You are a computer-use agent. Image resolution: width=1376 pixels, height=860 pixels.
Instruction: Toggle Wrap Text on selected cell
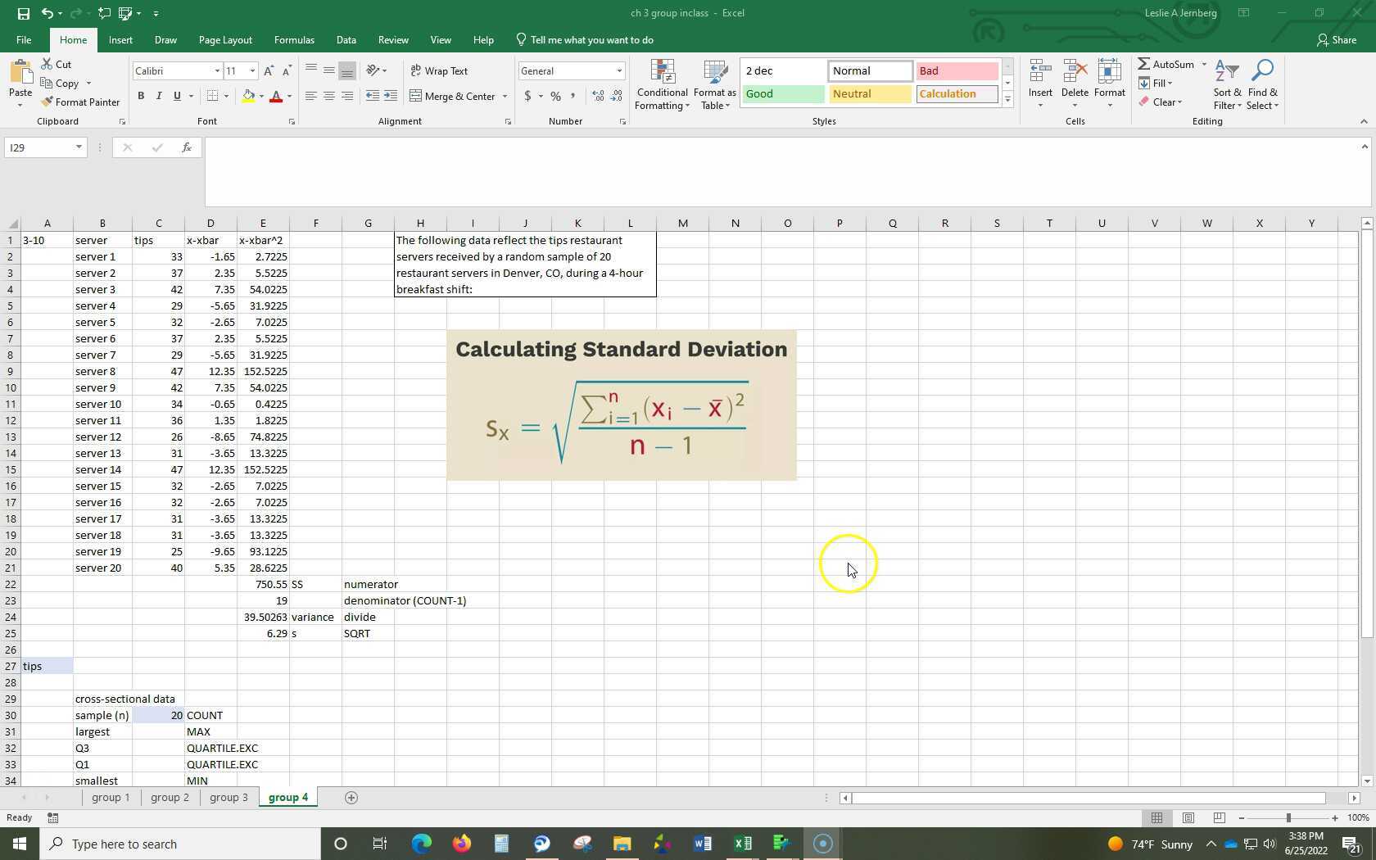coord(439,71)
